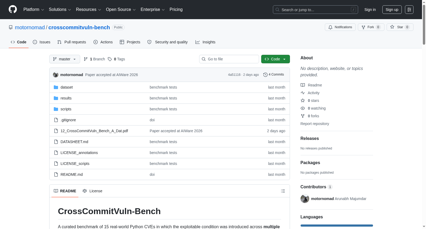The width and height of the screenshot is (426, 229).
Task: Open the commit history clock icon
Action: tap(265, 75)
